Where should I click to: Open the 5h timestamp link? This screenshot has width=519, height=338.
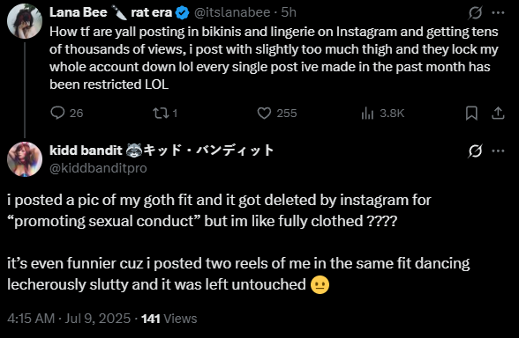[x=289, y=12]
